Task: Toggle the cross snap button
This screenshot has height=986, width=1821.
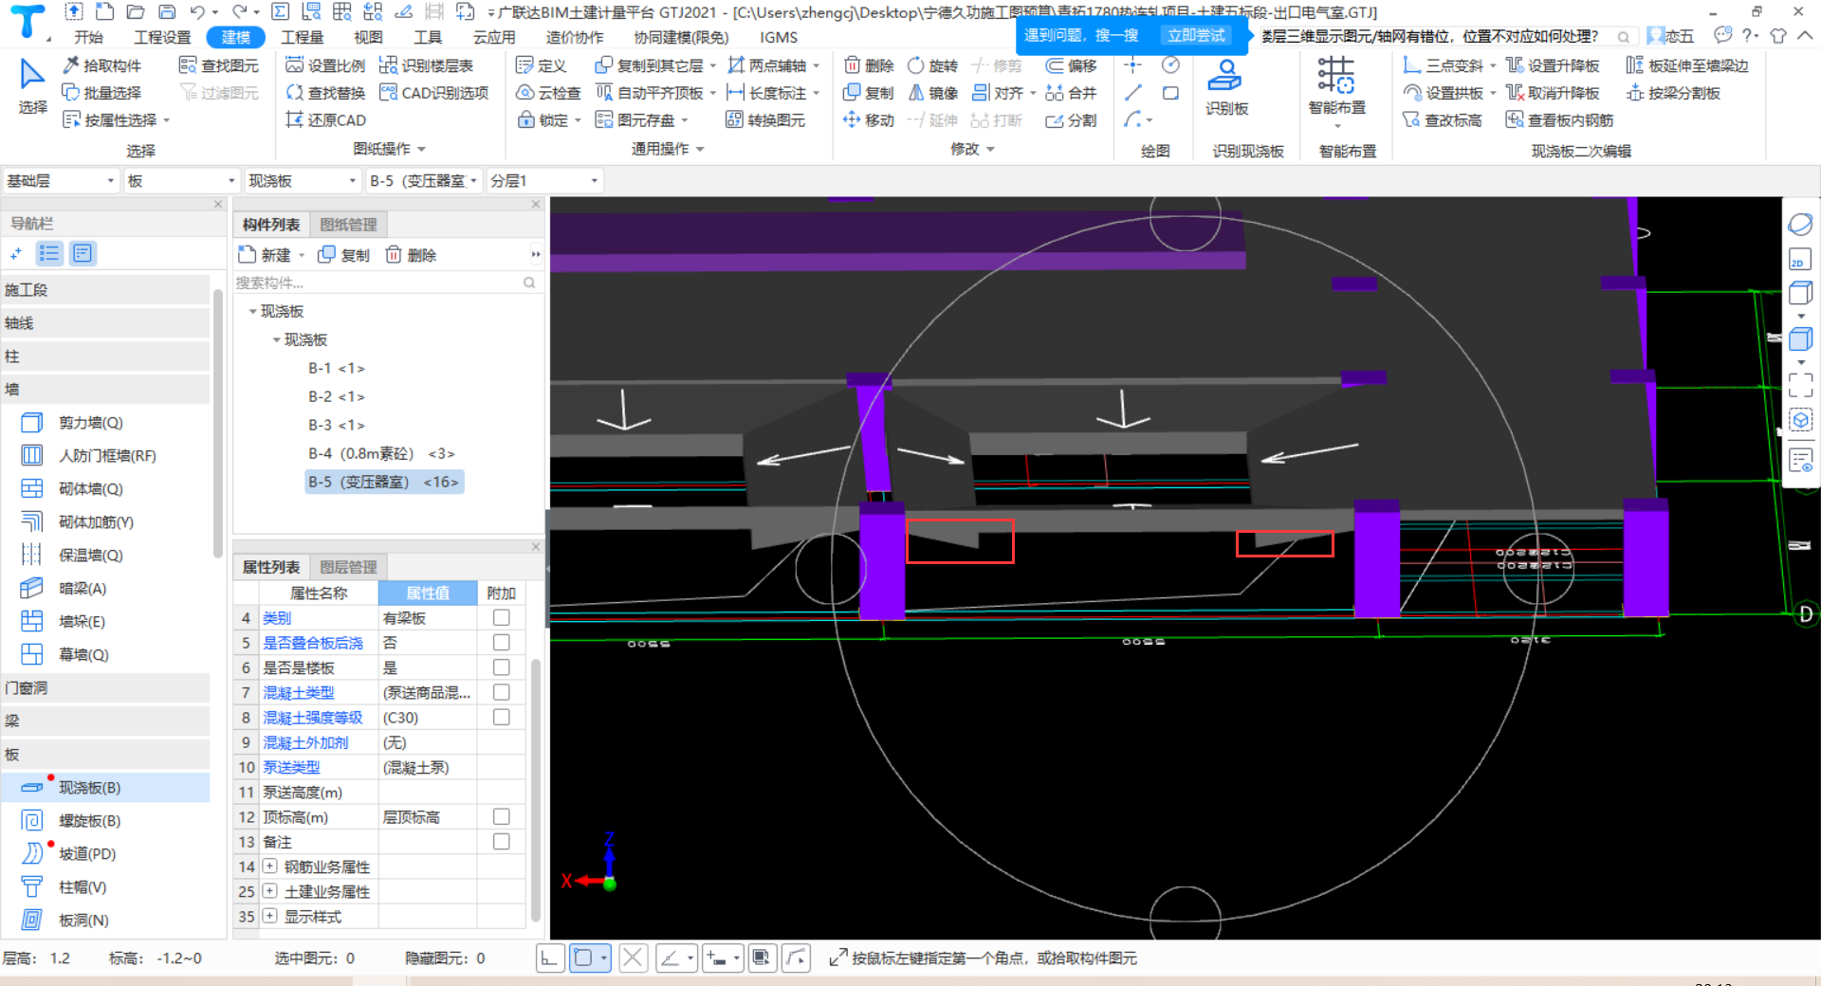Action: (633, 959)
